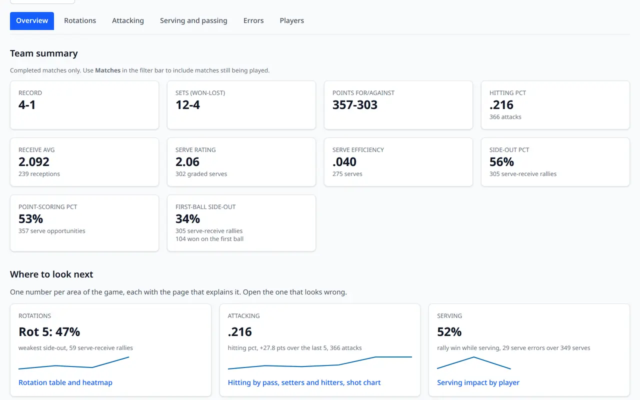Viewport: 640px width, 400px height.
Task: Click the Serving card's 52% figure
Action: click(x=449, y=332)
